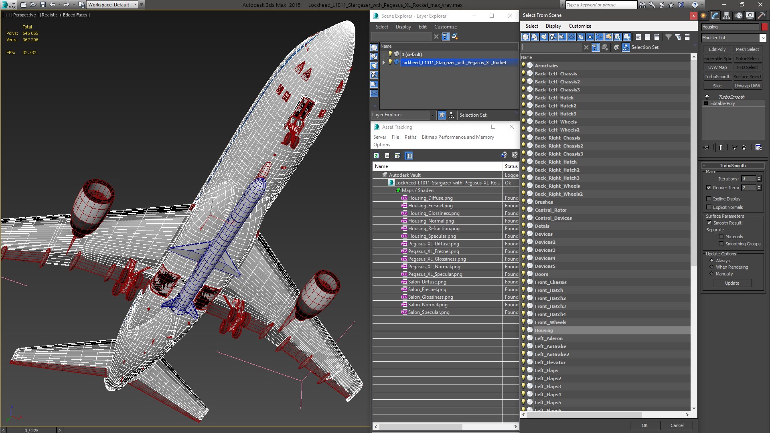Uncheck the Smooth Result checkbox

[x=709, y=223]
